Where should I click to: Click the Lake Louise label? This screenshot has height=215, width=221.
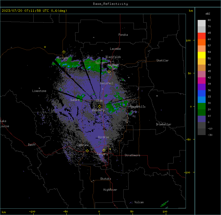click(5, 124)
